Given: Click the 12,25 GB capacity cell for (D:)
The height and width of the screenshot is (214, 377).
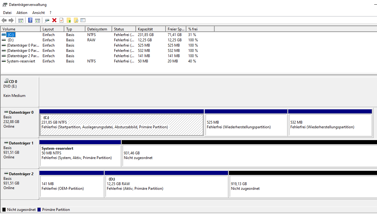Looking at the screenshot, I should tap(145, 40).
